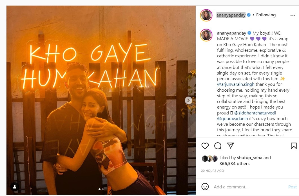The height and width of the screenshot is (196, 299).
Task: Save post with the bookmark icon
Action: (294, 146)
